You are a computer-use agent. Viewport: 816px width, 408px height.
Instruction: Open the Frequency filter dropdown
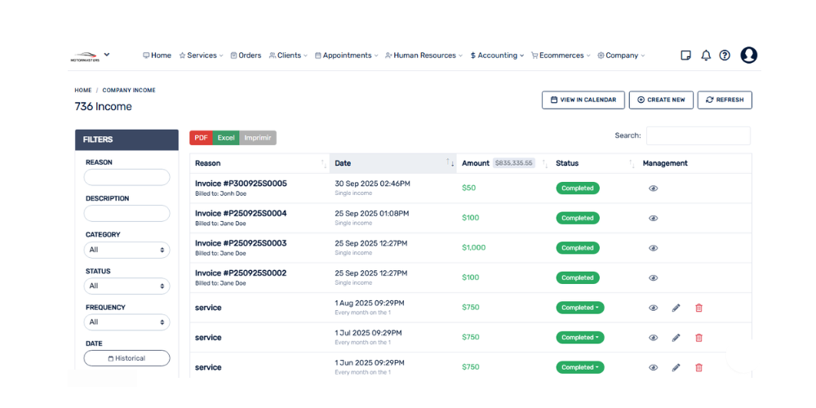(126, 322)
